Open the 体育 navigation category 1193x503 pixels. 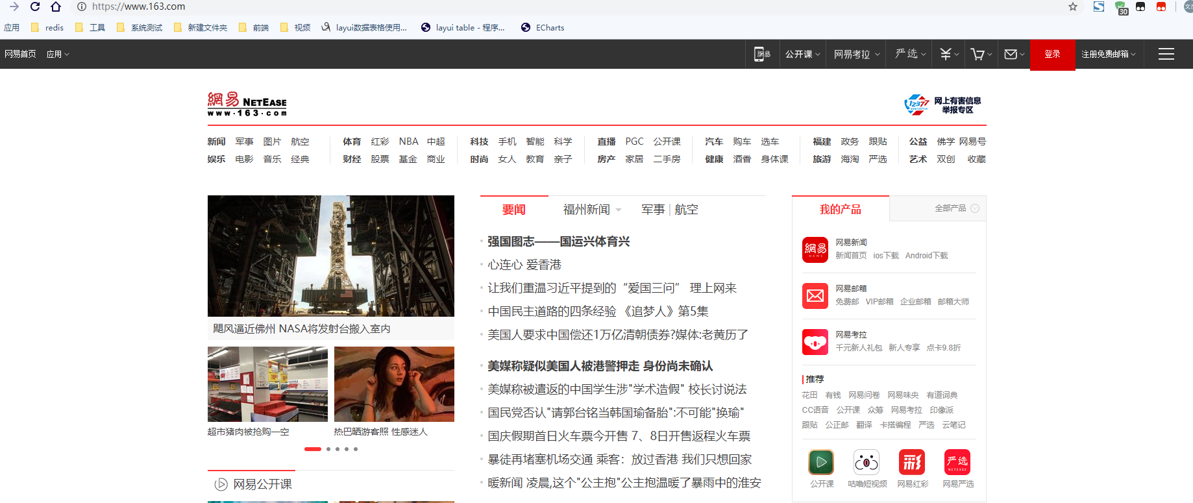[352, 141]
